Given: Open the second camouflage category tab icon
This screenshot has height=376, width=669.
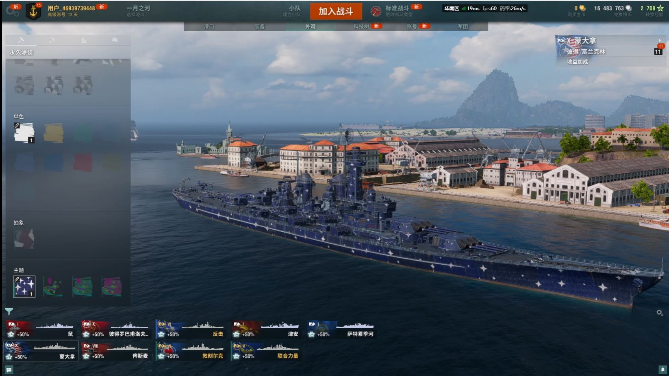Looking at the screenshot, I should [52, 40].
